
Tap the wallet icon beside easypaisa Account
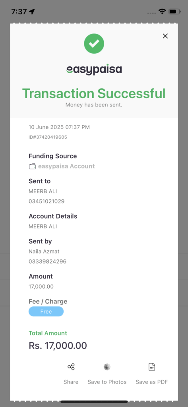(32, 167)
